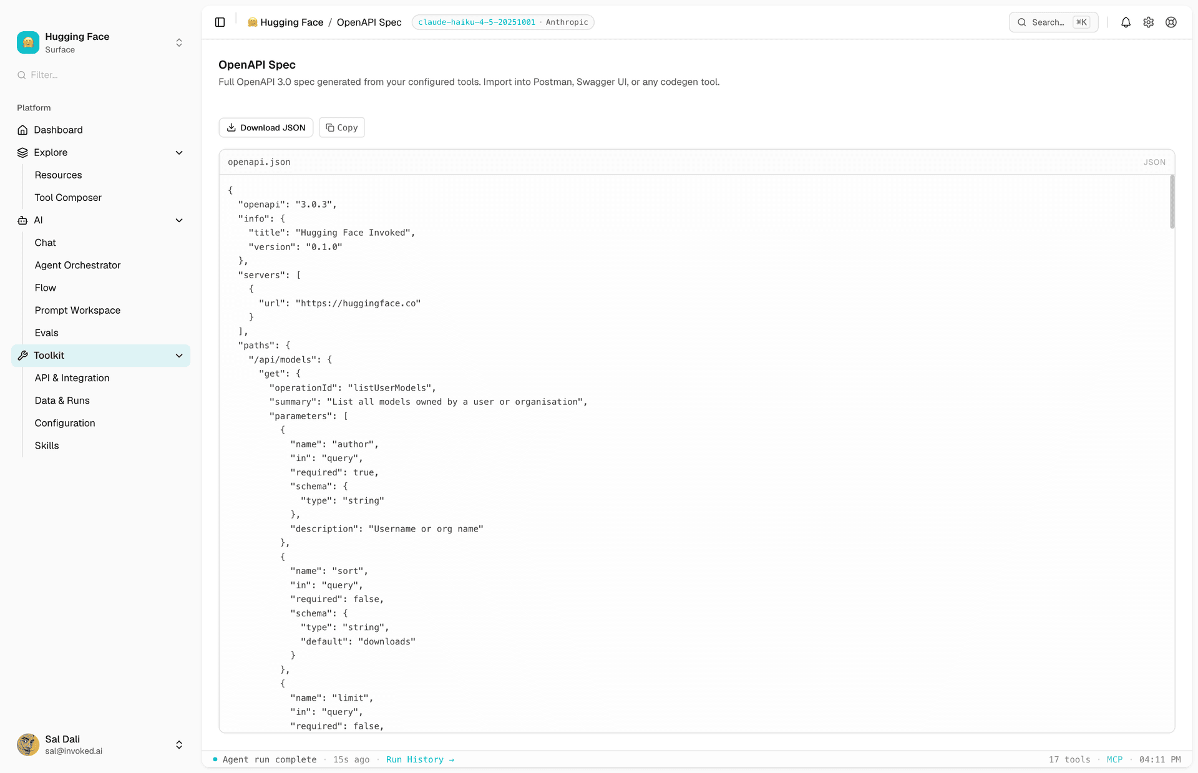
Task: Click OpenAPI Spec breadcrumb
Action: [369, 22]
